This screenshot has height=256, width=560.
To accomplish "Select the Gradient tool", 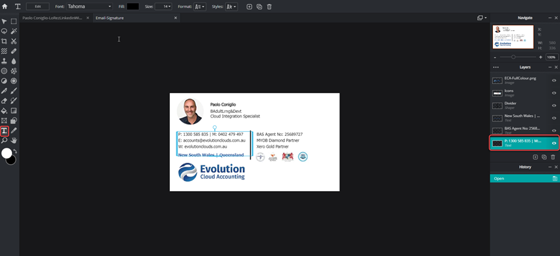I will click(x=14, y=111).
